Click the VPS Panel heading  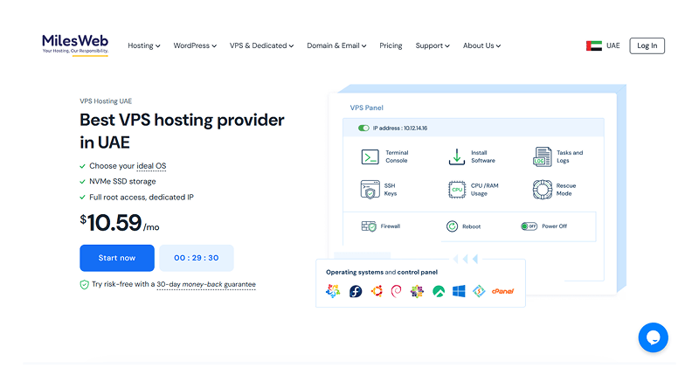click(366, 108)
